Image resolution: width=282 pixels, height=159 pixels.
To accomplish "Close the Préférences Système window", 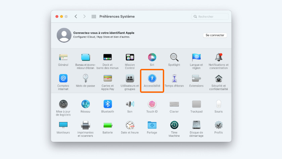I will [x=57, y=16].
